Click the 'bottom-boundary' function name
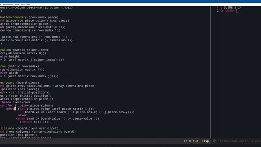Image resolution: width=261 pixels, height=147 pixels. [x=13, y=17]
